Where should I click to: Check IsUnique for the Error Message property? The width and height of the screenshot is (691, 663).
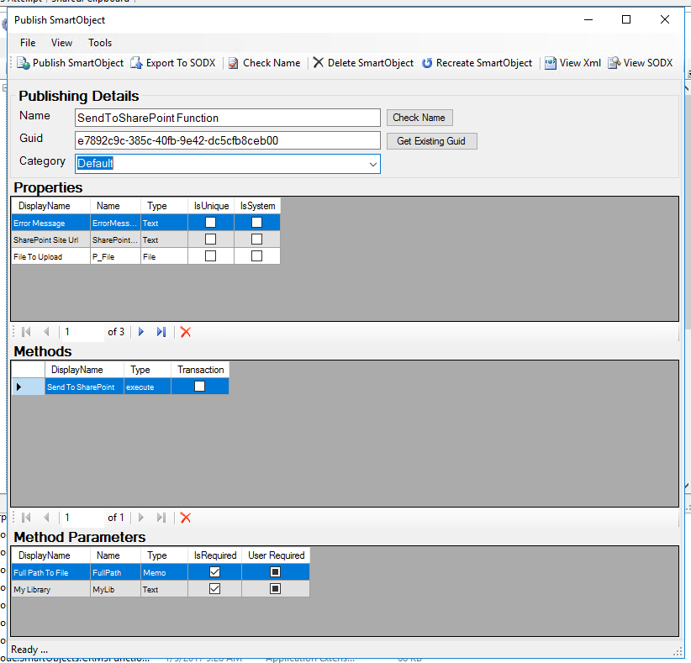click(x=211, y=223)
